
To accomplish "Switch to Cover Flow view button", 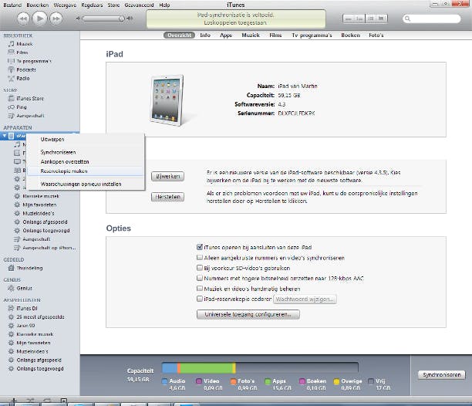I will [x=382, y=19].
